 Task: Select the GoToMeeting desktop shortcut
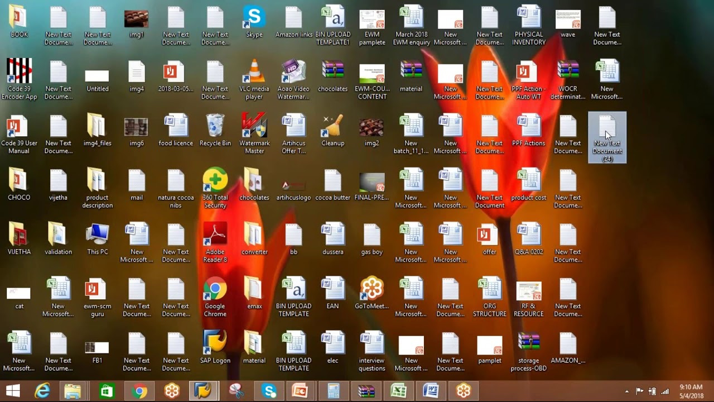[372, 293]
